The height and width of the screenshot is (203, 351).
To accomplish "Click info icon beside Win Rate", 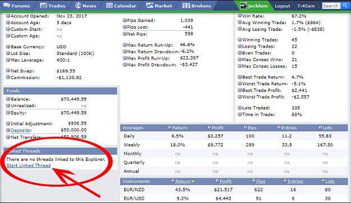I will pos(240,16).
